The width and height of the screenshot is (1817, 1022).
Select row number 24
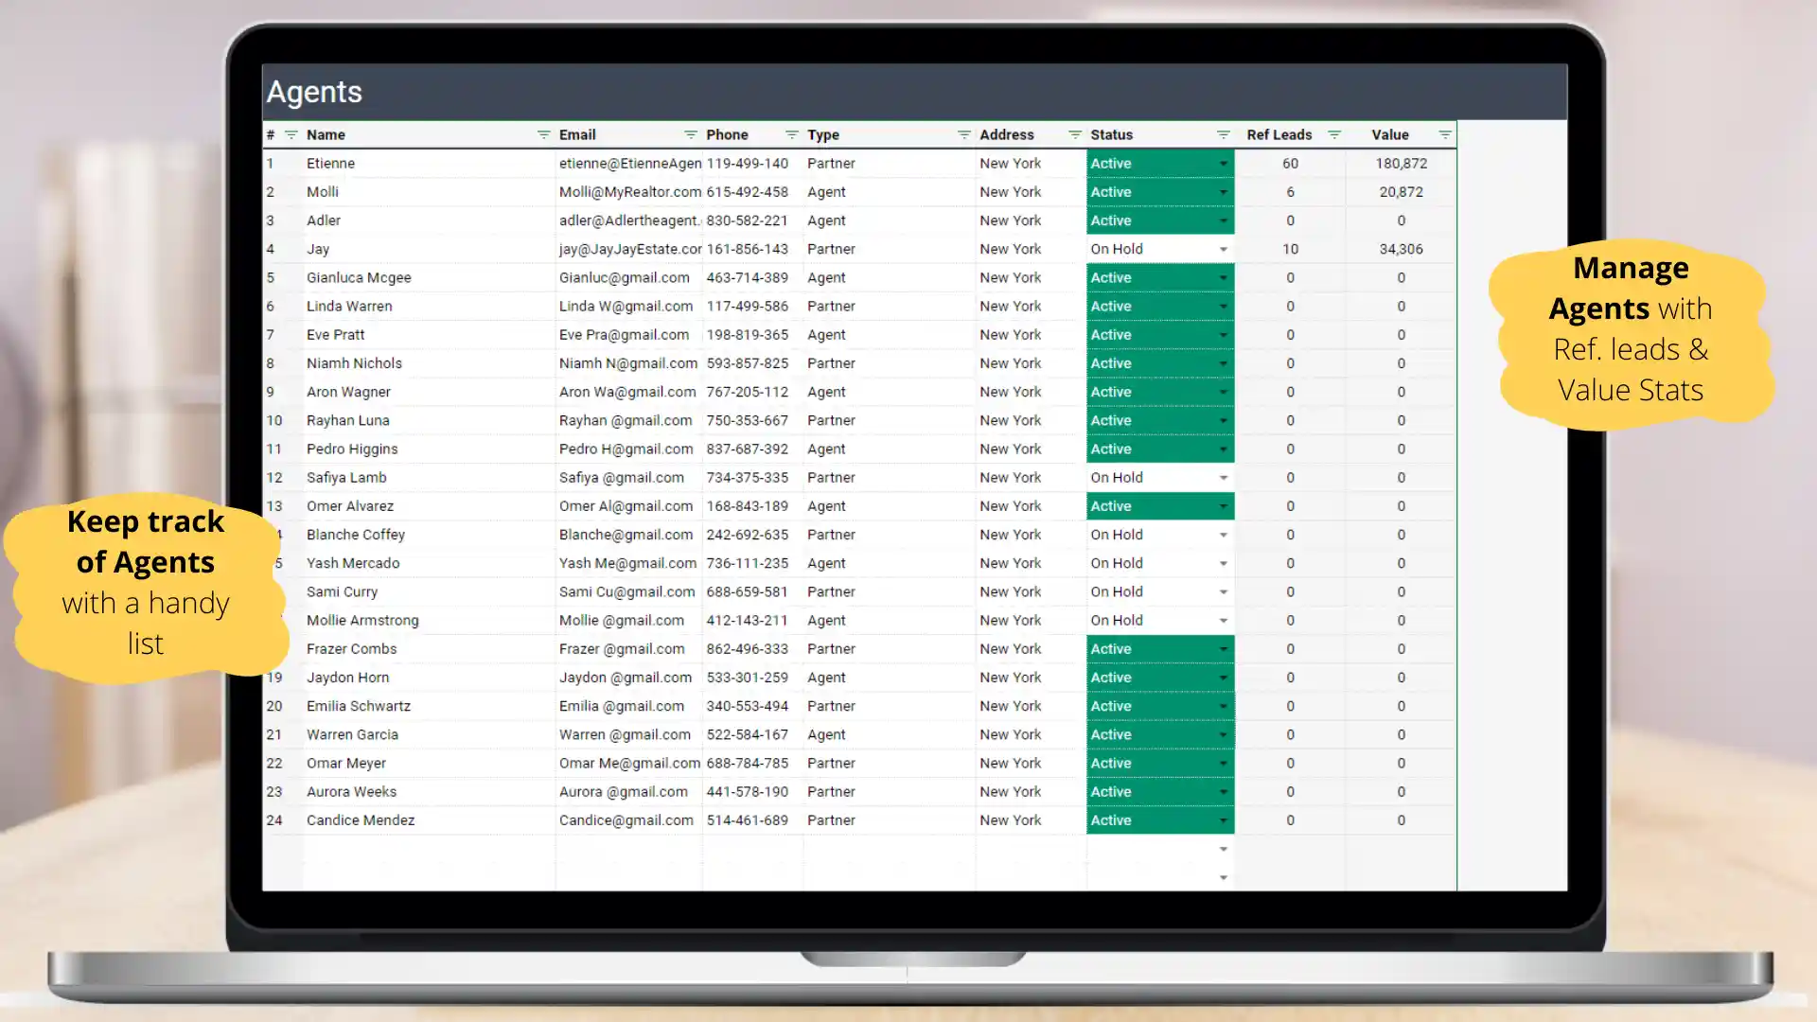point(273,820)
